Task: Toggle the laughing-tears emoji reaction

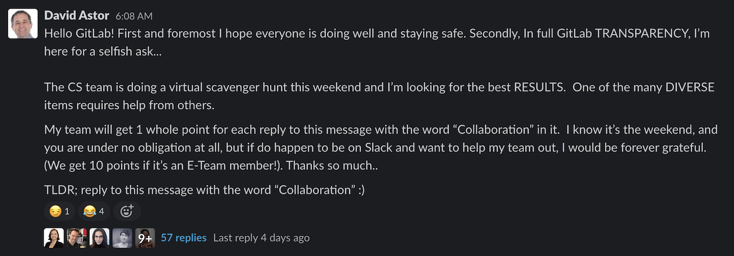Action: point(94,211)
